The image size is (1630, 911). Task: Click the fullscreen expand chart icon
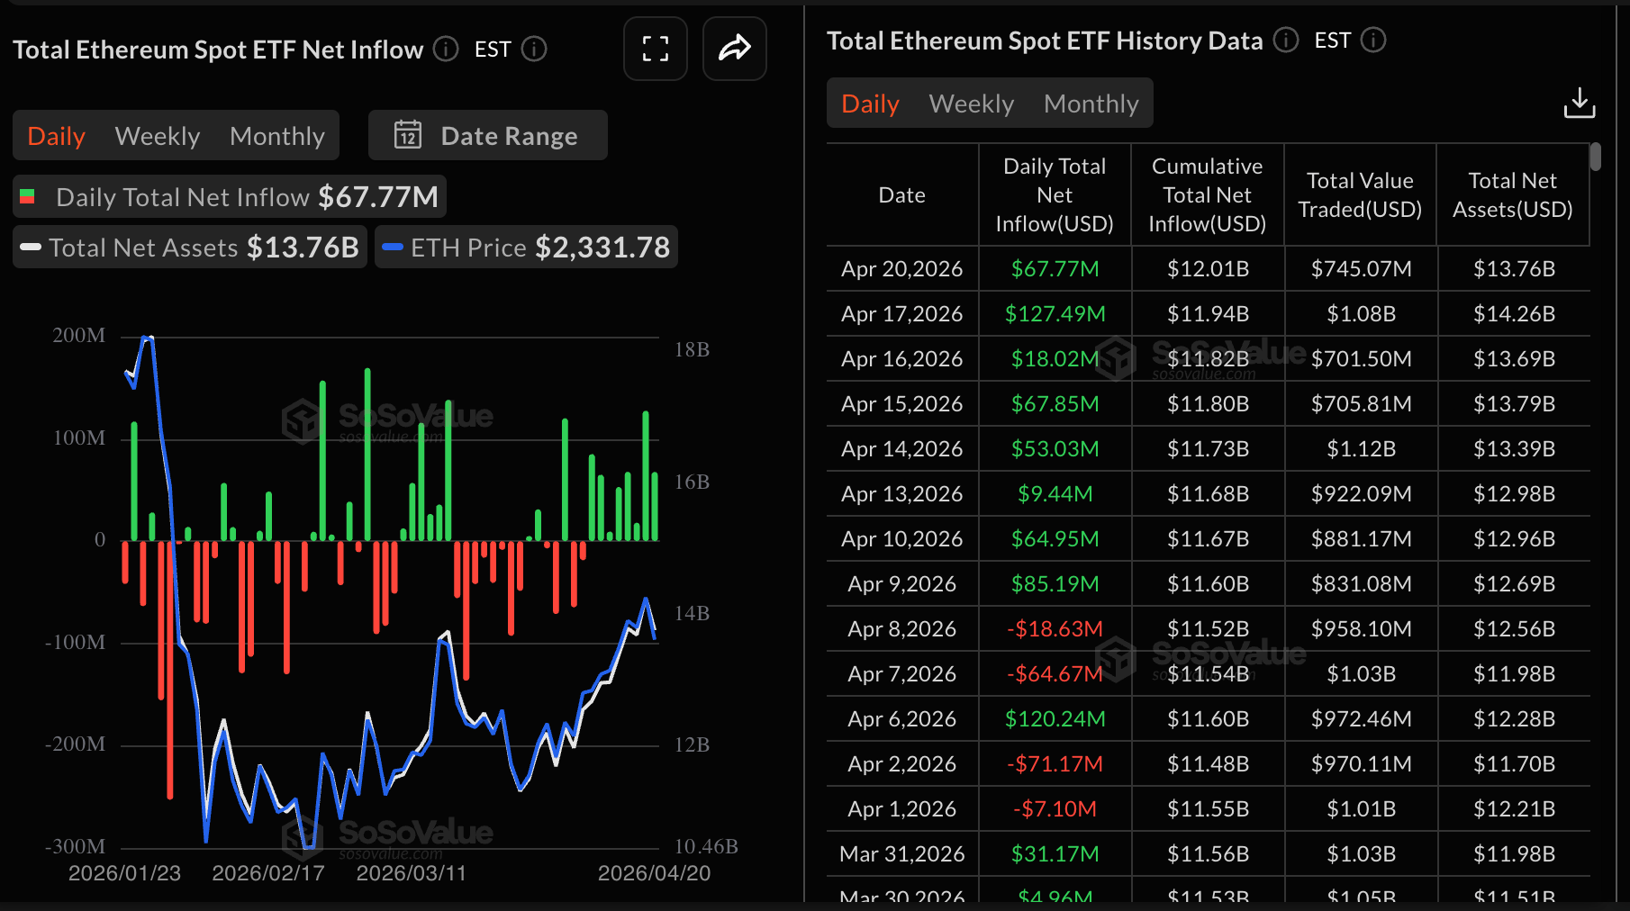(655, 49)
